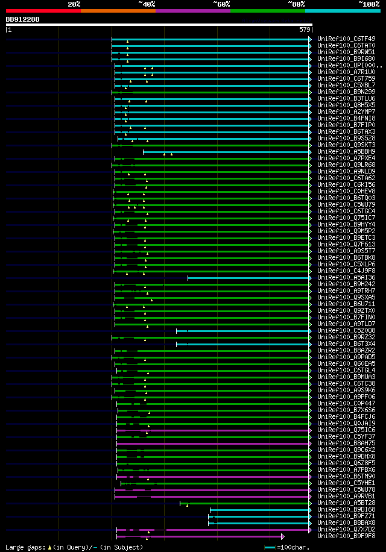Open hit UniRef100_C6TGC4

[346, 212]
